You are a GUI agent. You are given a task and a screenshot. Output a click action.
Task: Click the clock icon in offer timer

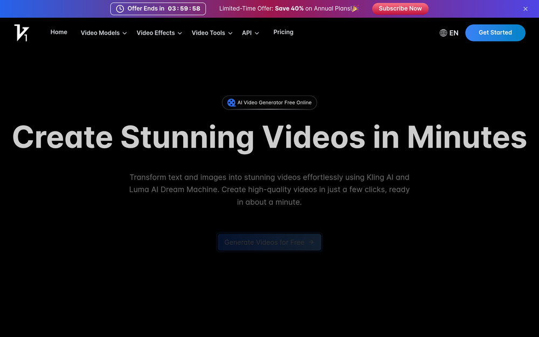[120, 9]
